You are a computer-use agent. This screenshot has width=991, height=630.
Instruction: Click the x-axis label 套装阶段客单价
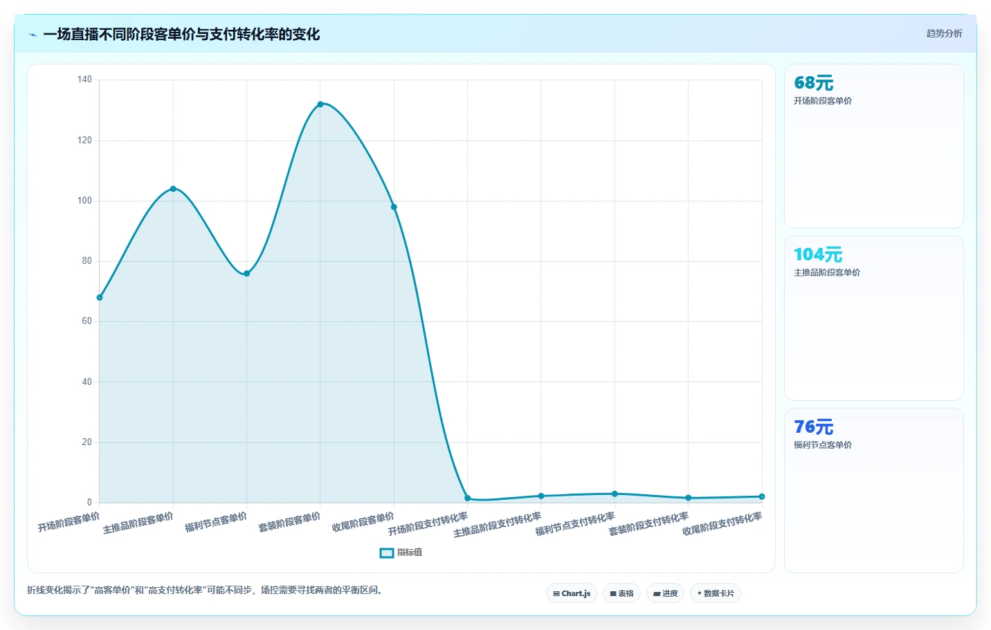click(x=289, y=522)
